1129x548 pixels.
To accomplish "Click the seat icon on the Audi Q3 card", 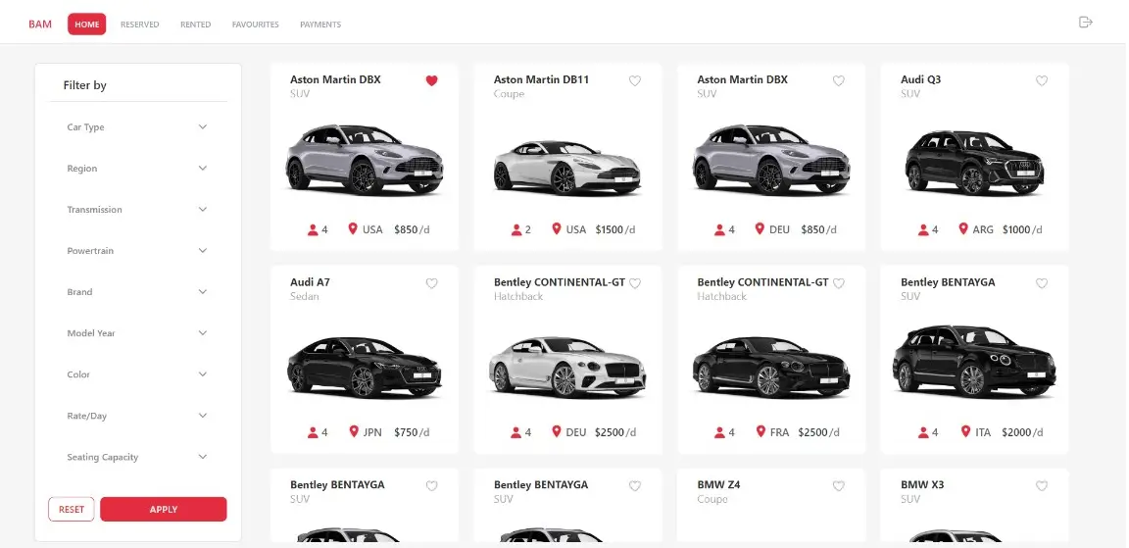I will [x=923, y=229].
